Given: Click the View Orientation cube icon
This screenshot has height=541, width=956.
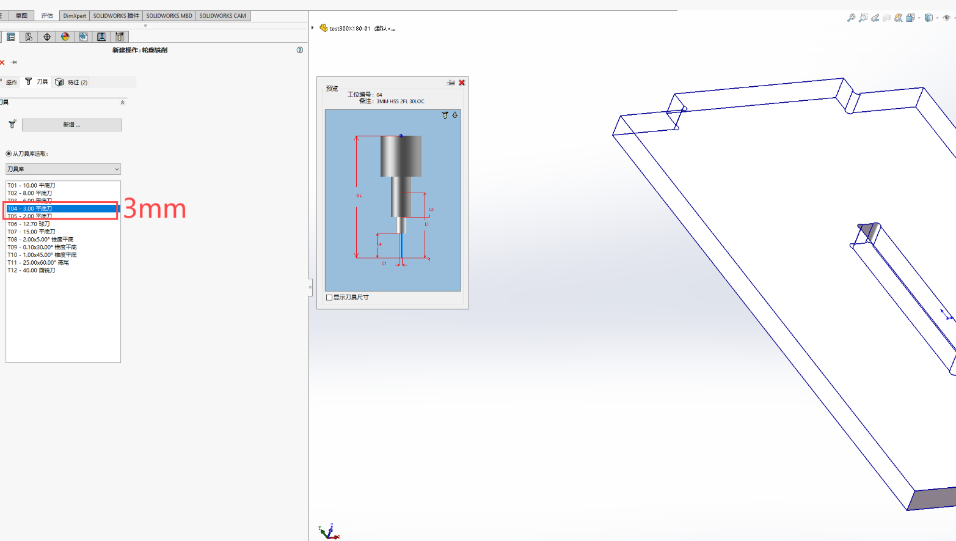Looking at the screenshot, I should [x=910, y=18].
